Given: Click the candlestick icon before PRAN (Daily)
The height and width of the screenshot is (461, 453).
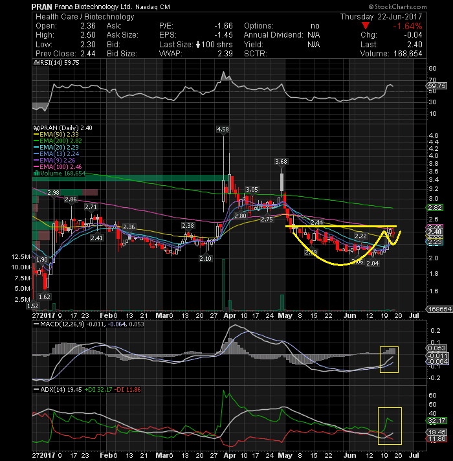Looking at the screenshot, I should pos(37,128).
